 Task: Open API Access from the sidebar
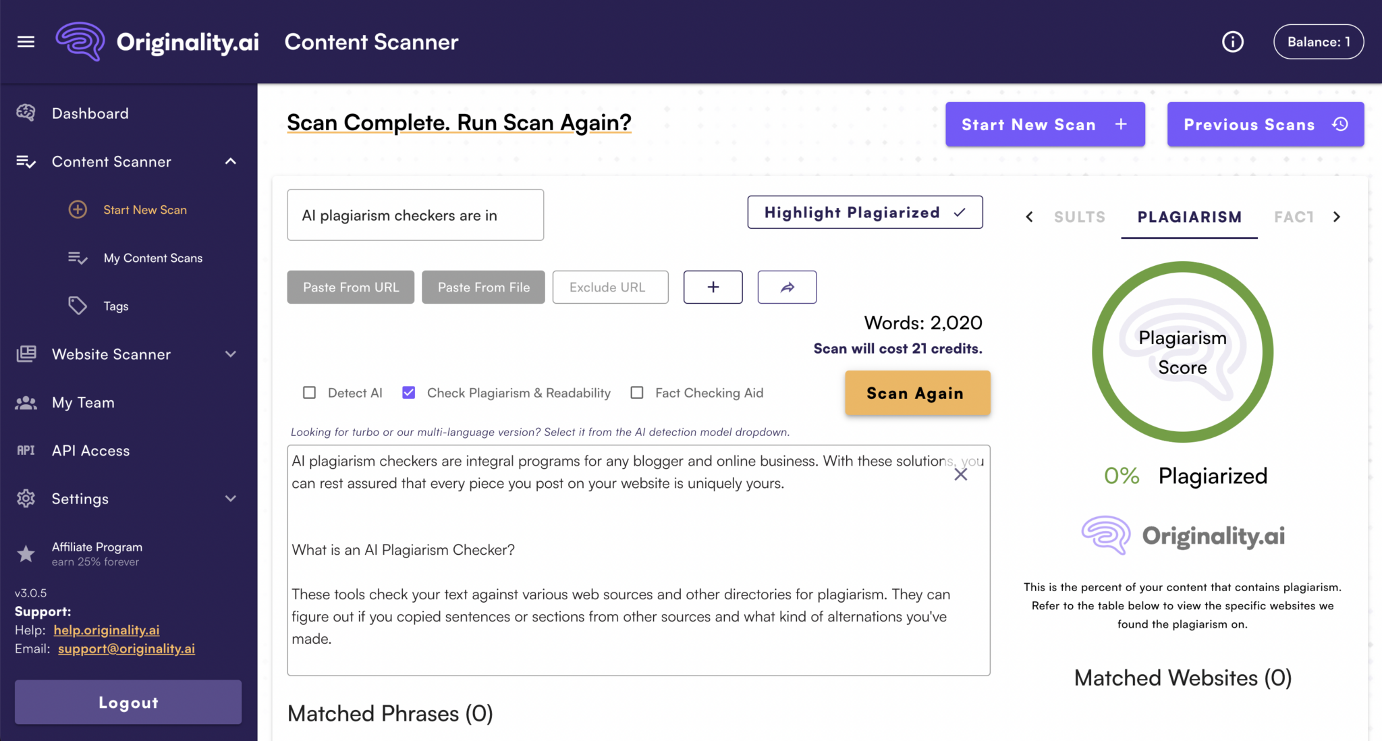[90, 450]
